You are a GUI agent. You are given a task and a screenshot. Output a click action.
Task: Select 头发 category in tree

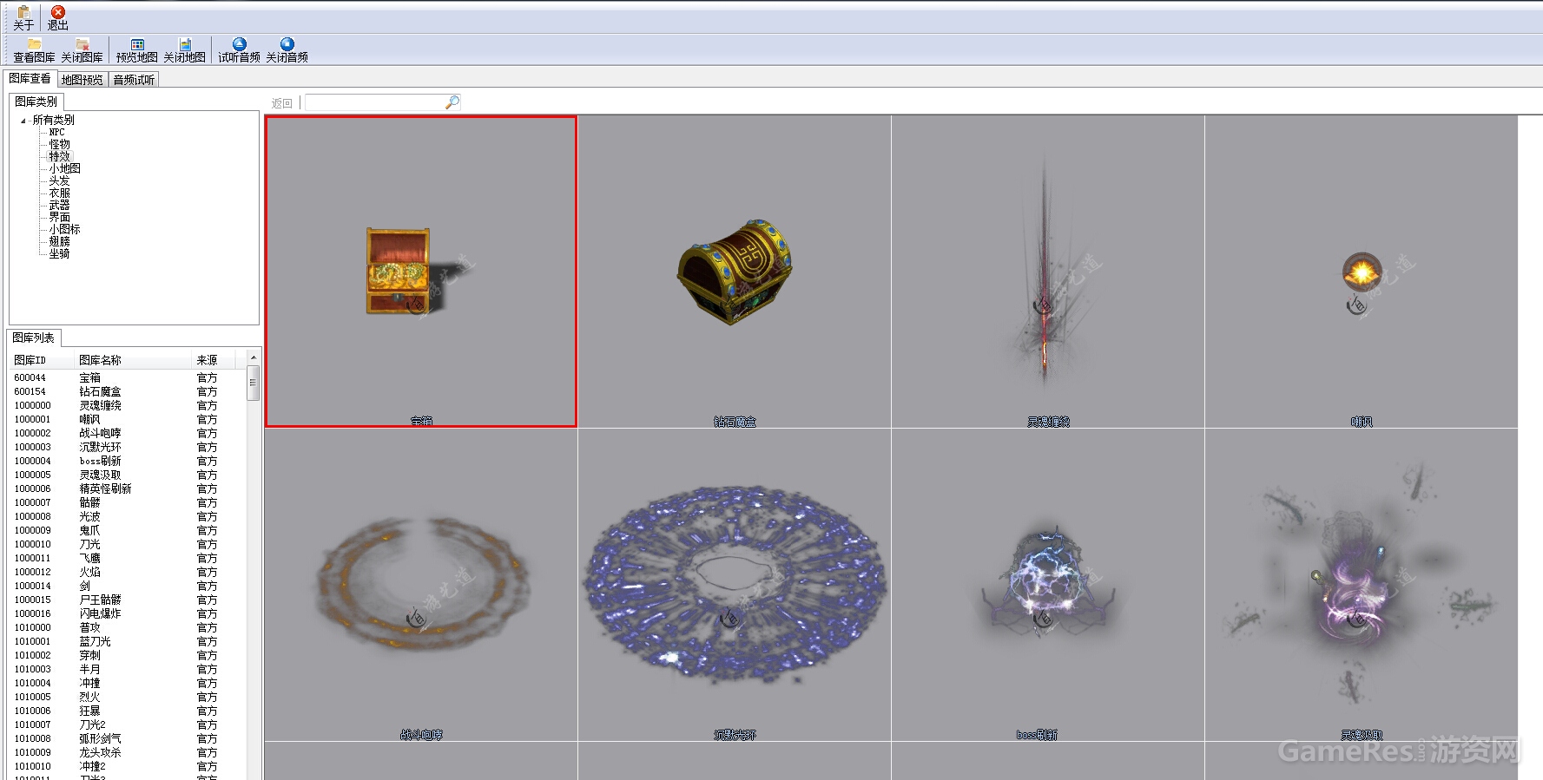(59, 180)
